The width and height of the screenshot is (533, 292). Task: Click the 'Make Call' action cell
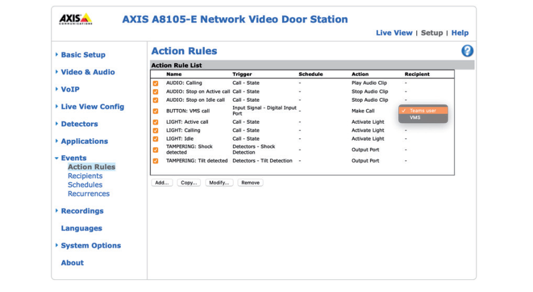click(363, 111)
